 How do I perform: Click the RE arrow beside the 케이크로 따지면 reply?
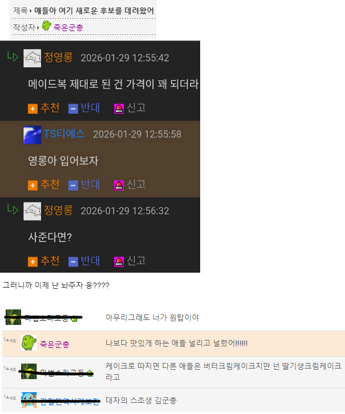point(11,369)
